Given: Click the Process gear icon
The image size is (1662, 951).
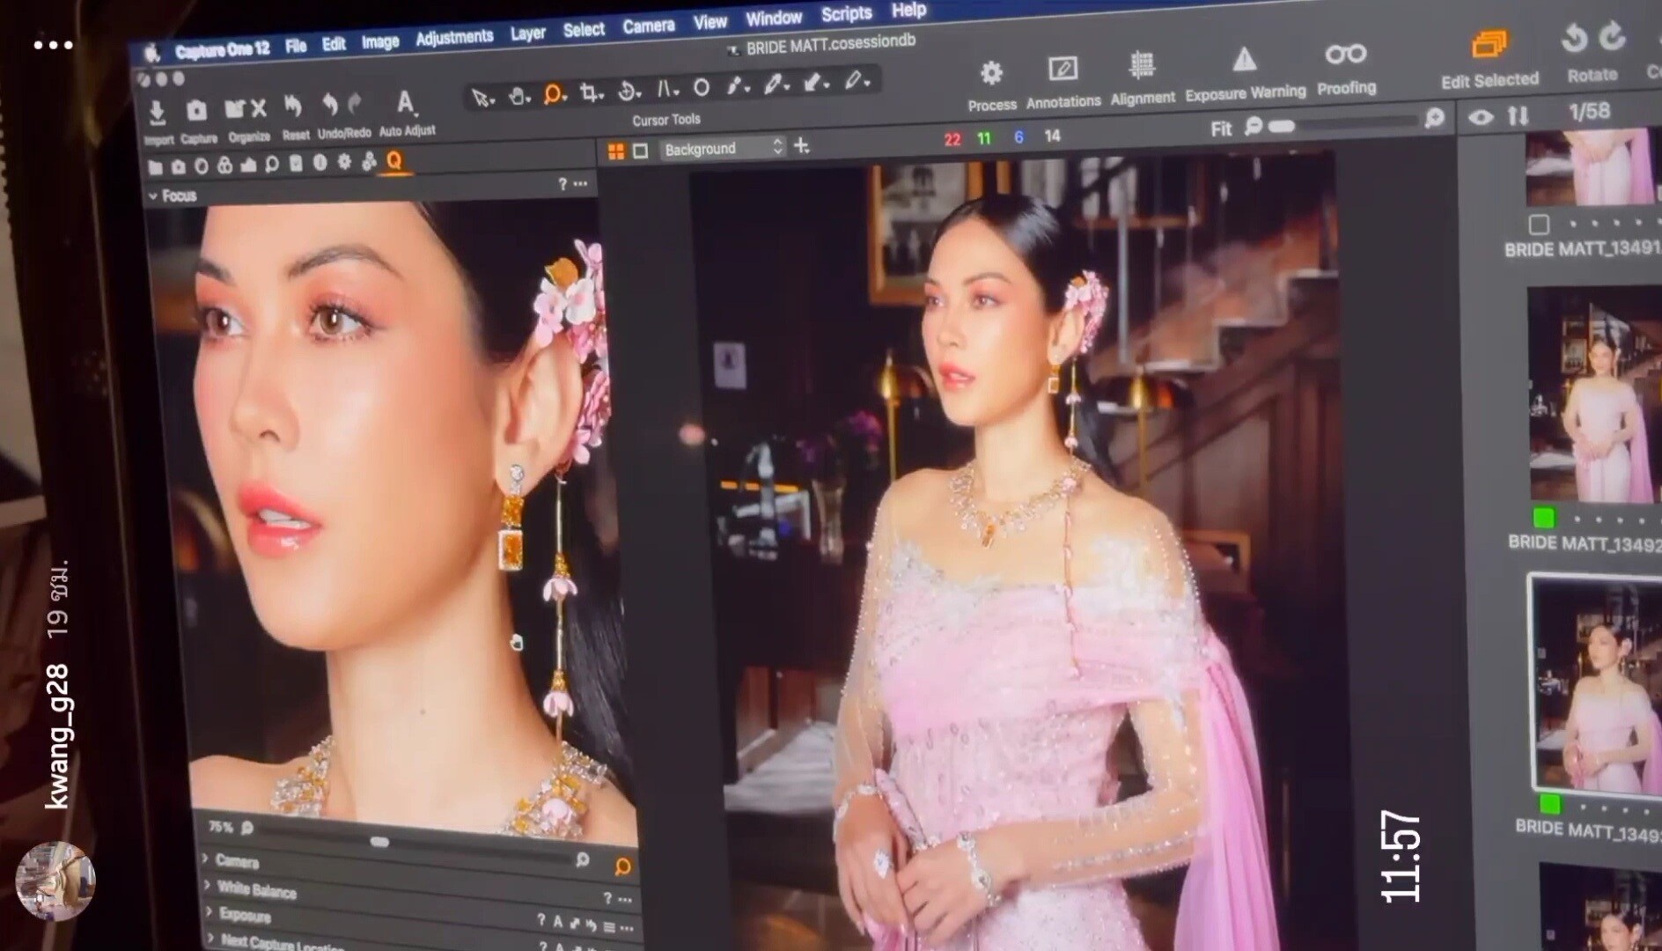Looking at the screenshot, I should point(991,73).
